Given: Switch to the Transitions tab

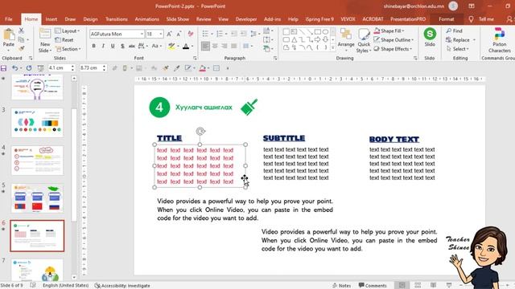Looking at the screenshot, I should (116, 19).
